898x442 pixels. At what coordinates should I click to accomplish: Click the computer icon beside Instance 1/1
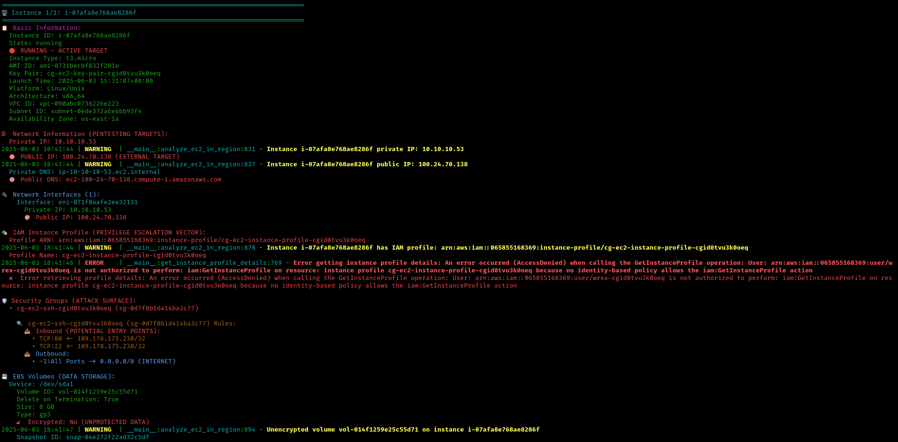(4, 13)
